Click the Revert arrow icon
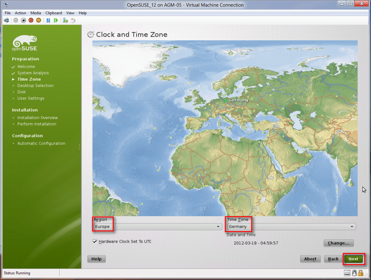The width and height of the screenshot is (371, 280). (x=73, y=20)
